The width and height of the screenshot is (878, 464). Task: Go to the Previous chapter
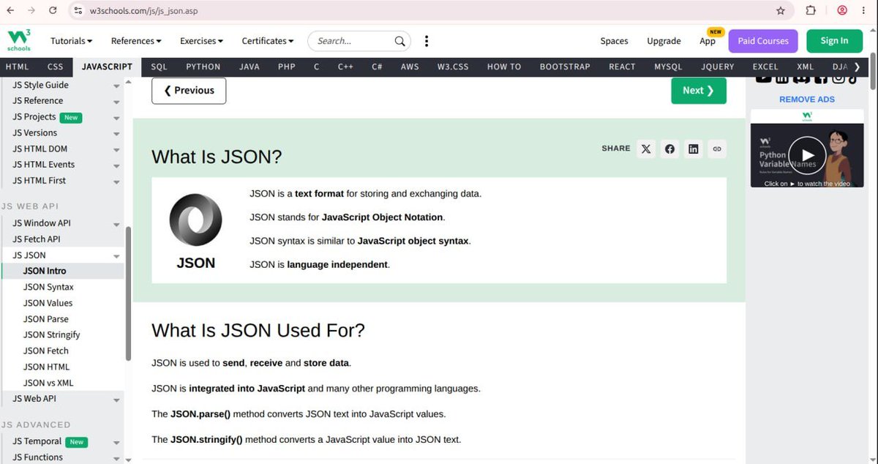coord(189,91)
